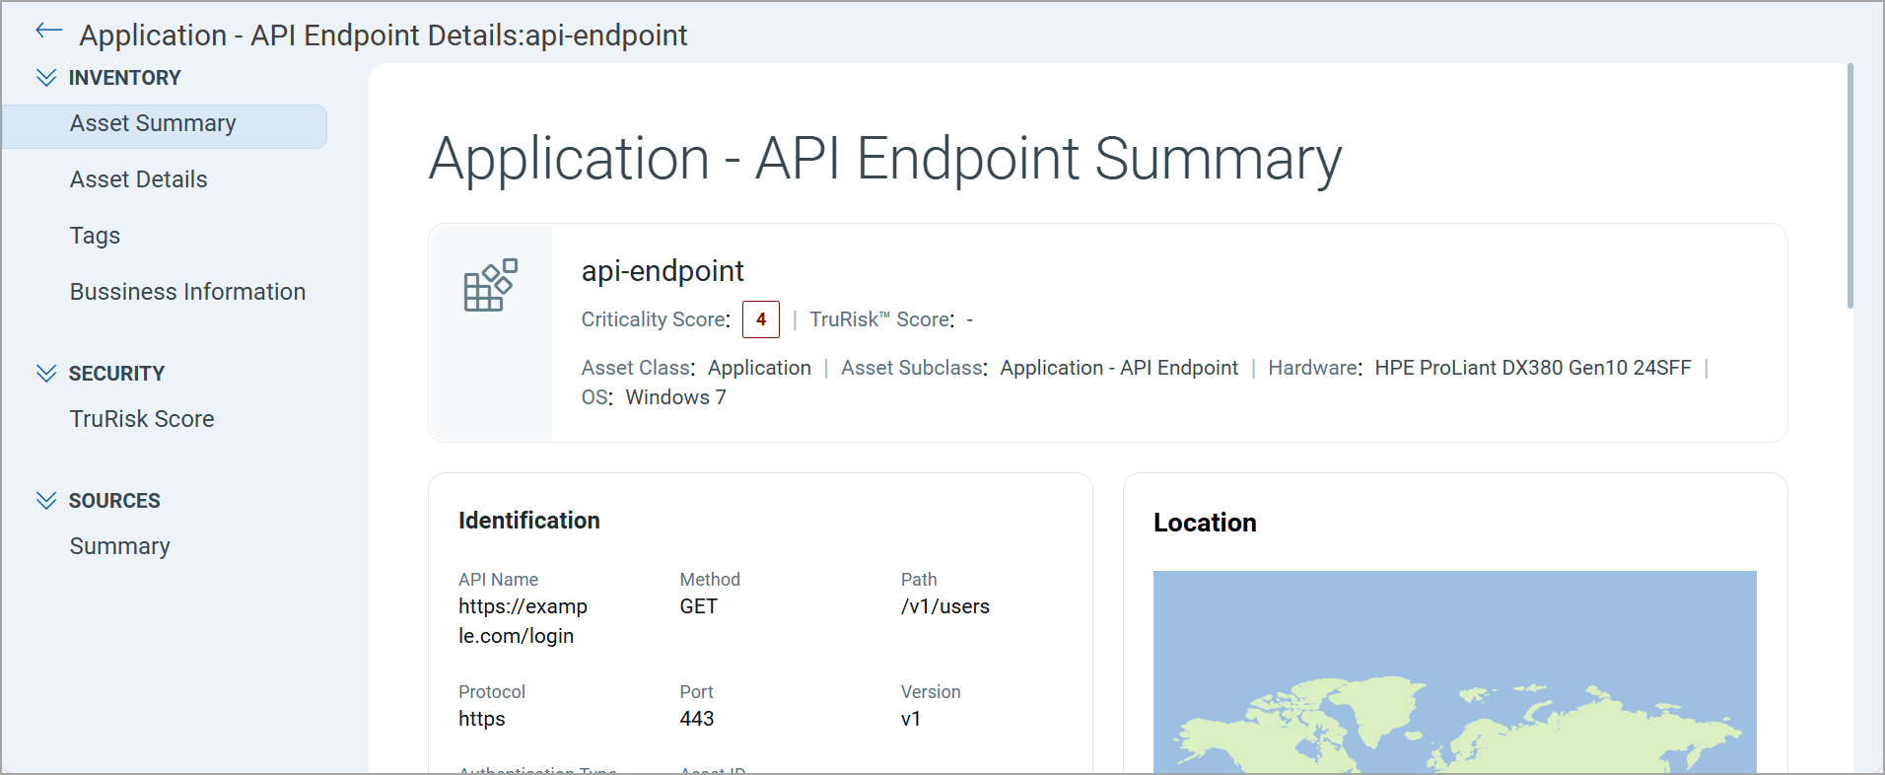Click the API Name value https://example.com/login
Screen dimensions: 1885x775
tap(523, 621)
